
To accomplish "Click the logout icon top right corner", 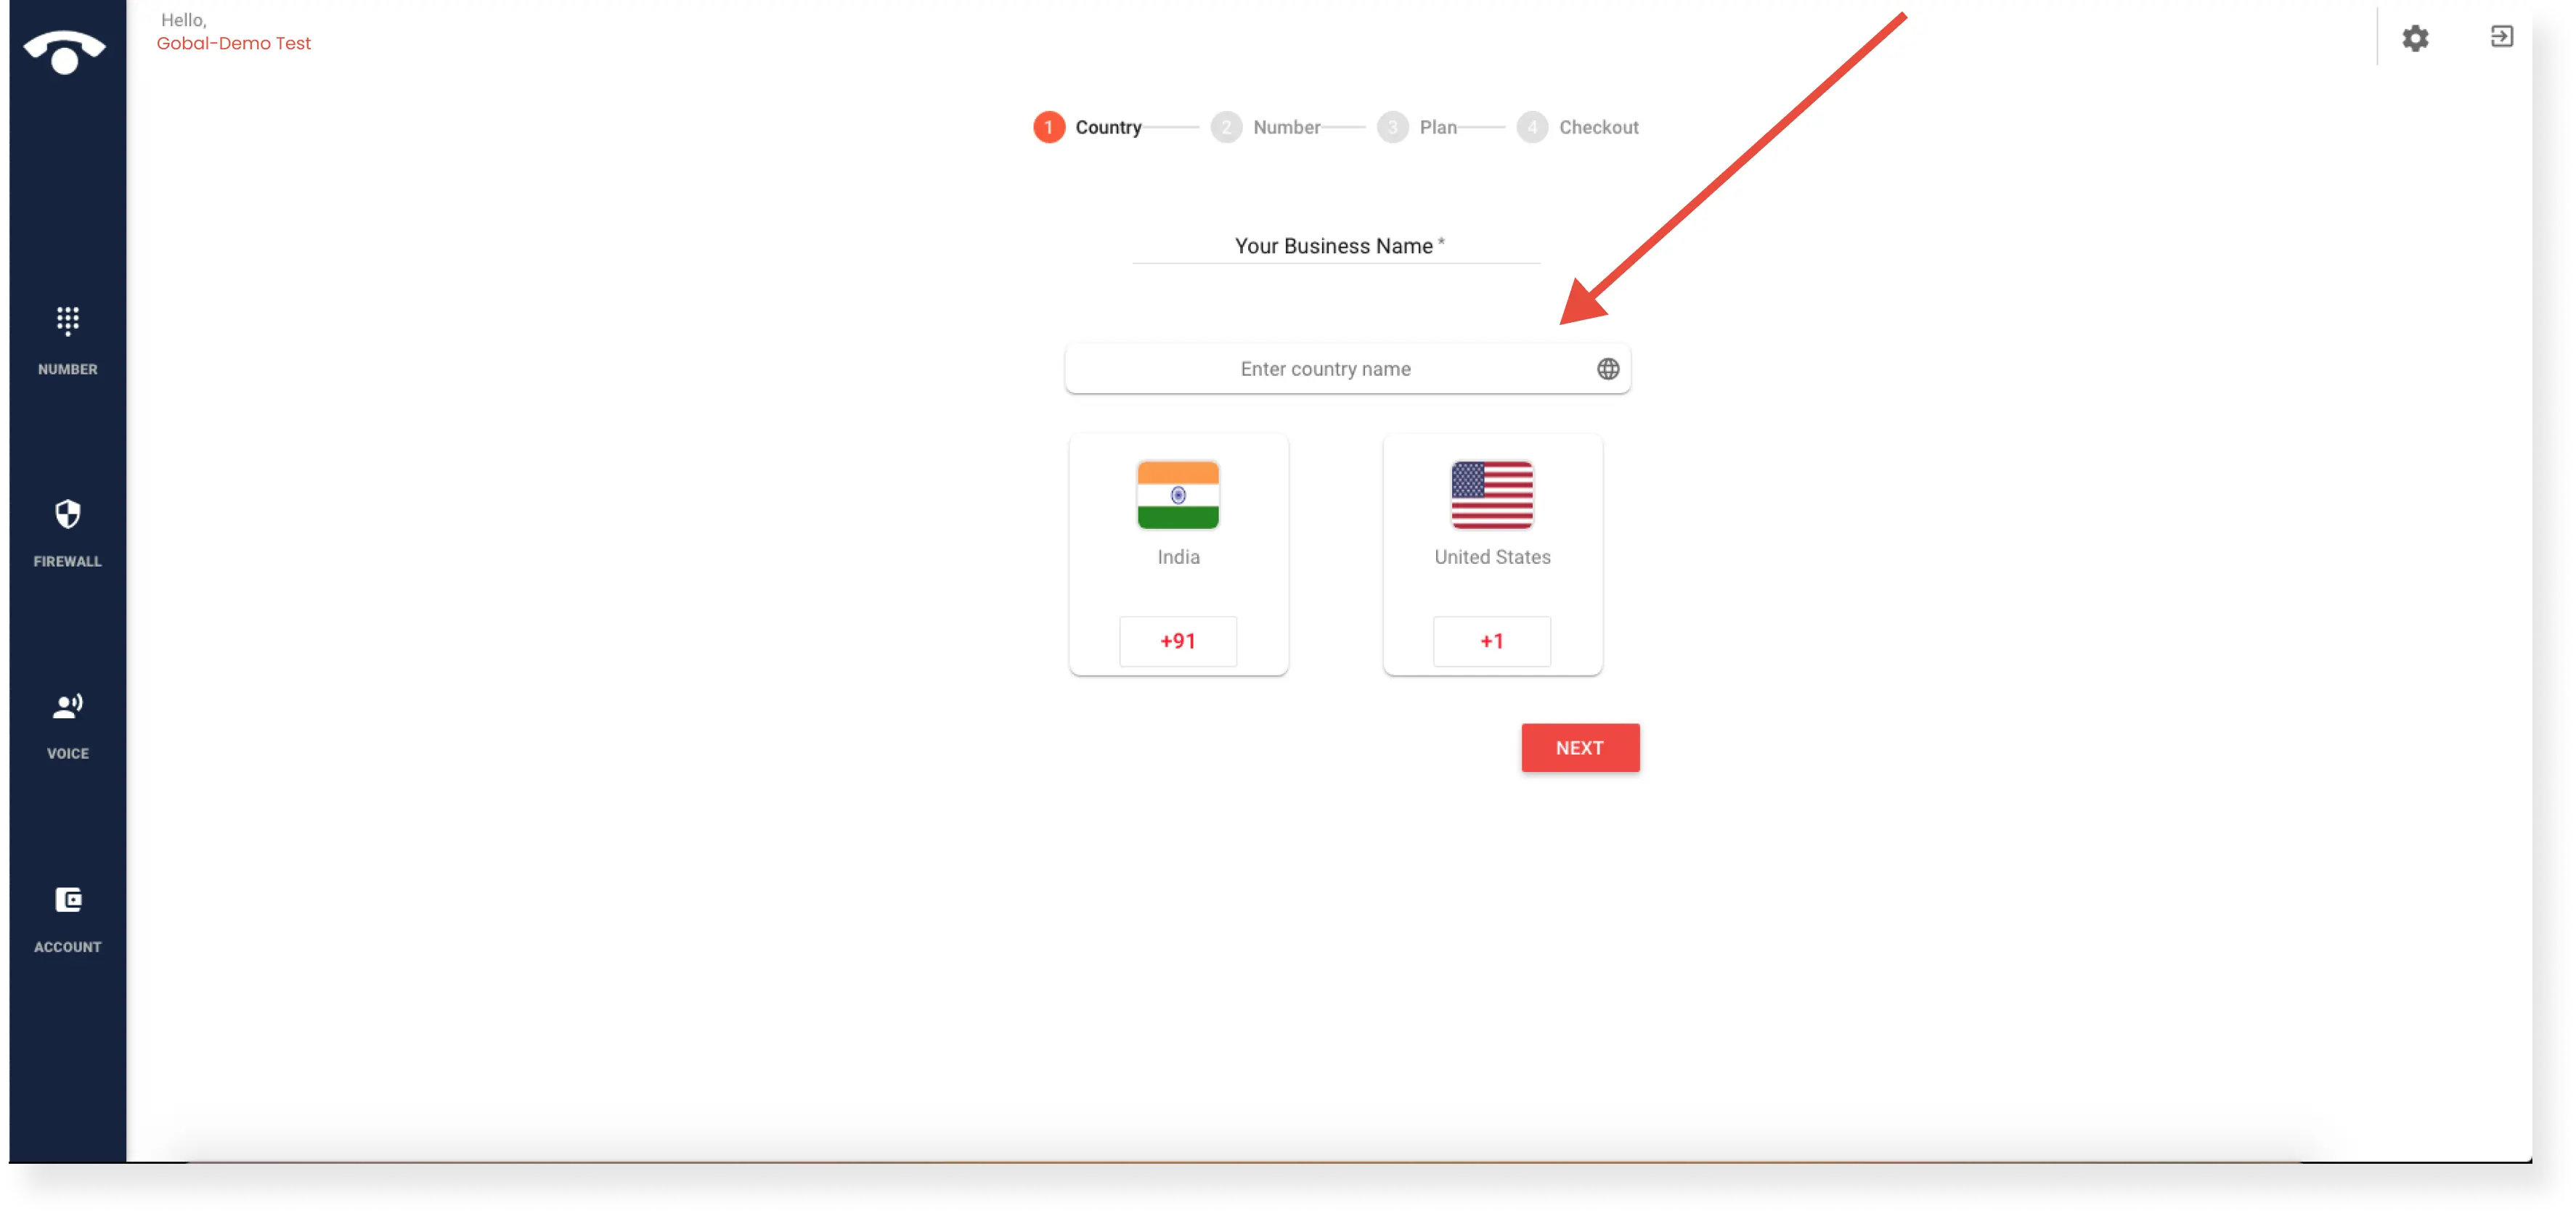I will click(x=2503, y=36).
